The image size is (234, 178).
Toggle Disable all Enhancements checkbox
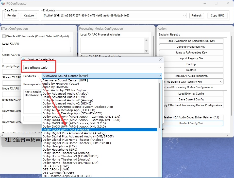click(4, 36)
